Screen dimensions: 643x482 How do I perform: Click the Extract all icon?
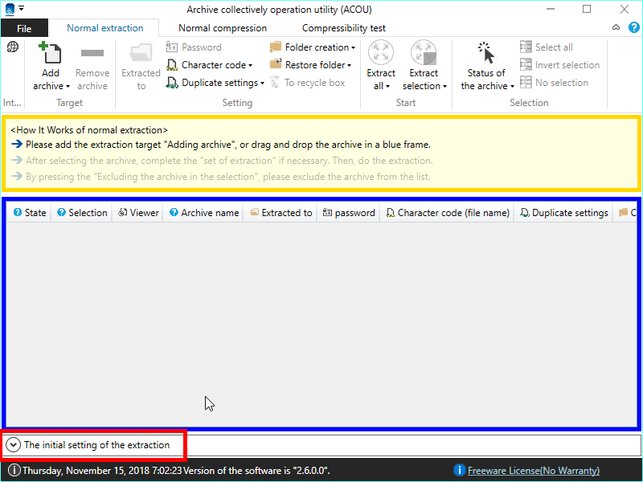coord(381,54)
